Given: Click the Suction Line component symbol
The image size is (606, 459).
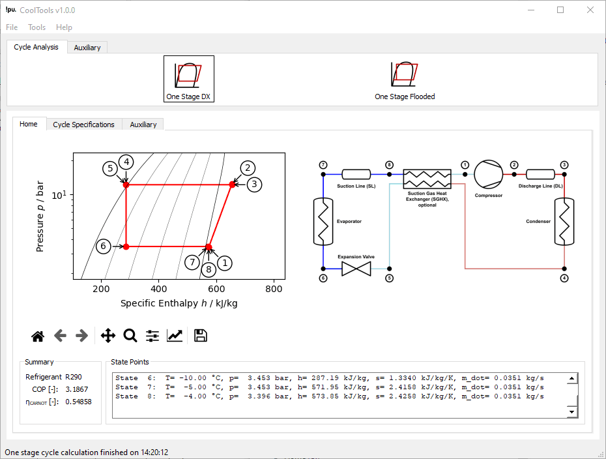Looking at the screenshot, I should tap(356, 174).
